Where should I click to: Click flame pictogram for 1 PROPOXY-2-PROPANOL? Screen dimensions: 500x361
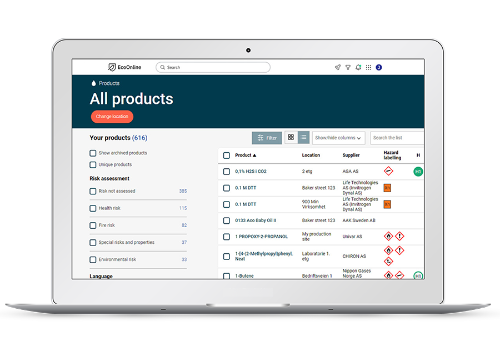click(x=388, y=236)
